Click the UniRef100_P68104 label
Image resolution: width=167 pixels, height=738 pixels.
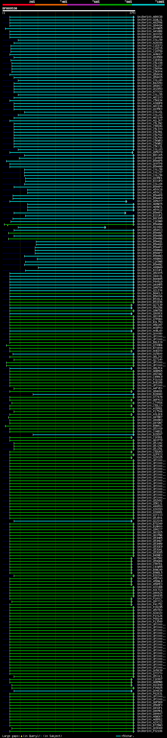150,619
